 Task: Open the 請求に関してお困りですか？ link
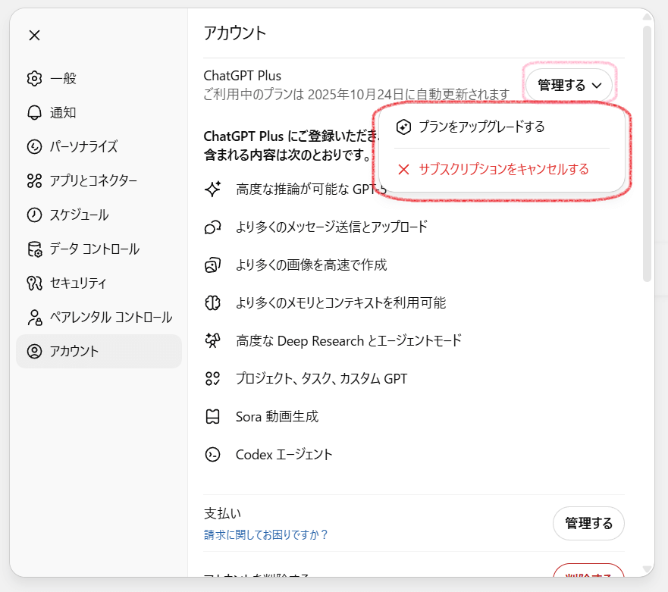coord(266,535)
